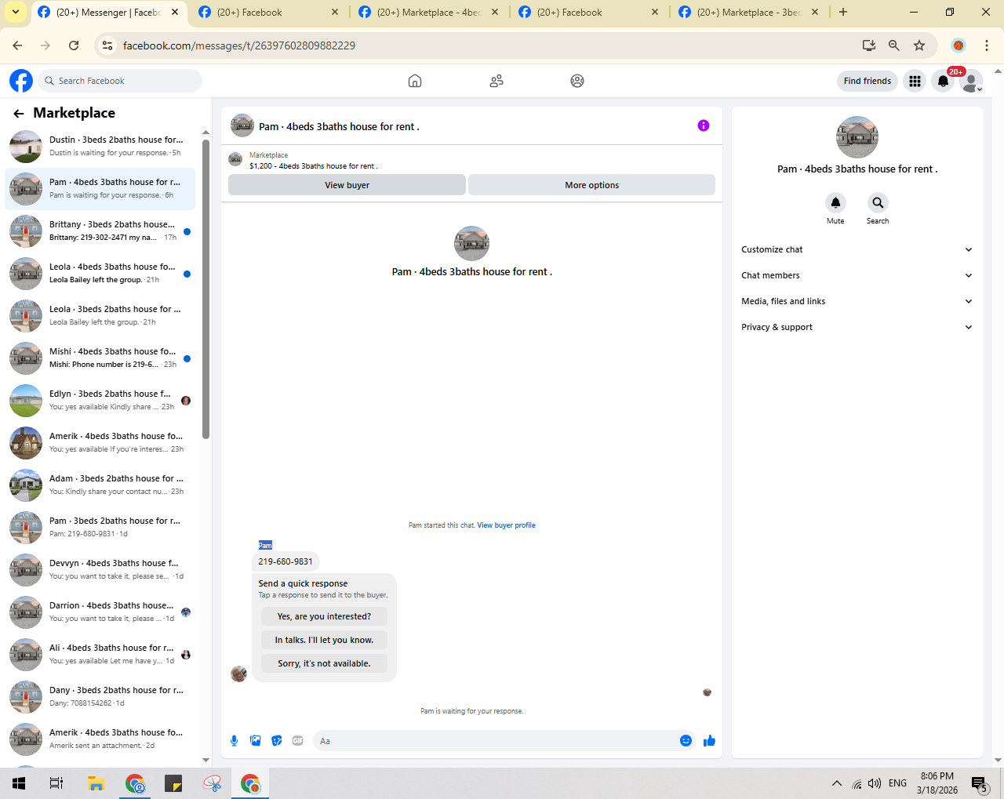The height and width of the screenshot is (799, 1004).
Task: Open the conversation information icon
Action: click(x=704, y=125)
